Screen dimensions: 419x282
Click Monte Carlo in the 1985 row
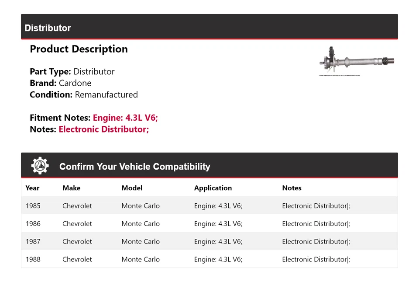click(x=141, y=206)
